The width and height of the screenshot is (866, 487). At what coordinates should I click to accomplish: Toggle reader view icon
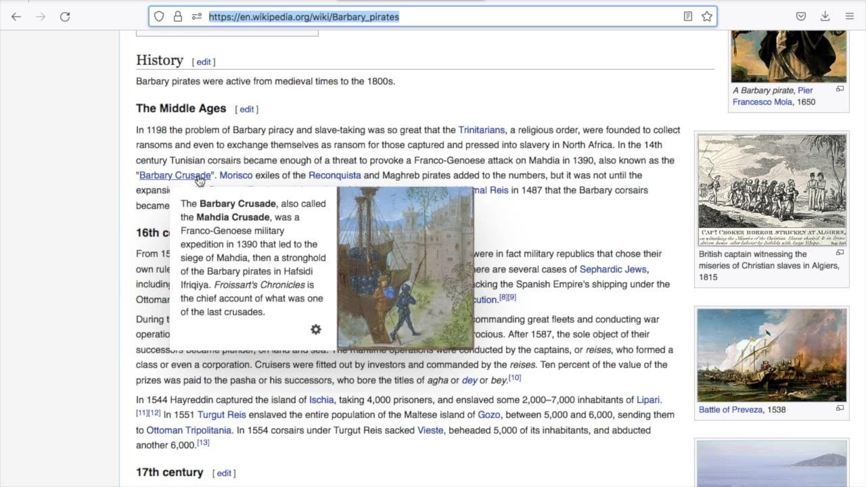[688, 16]
